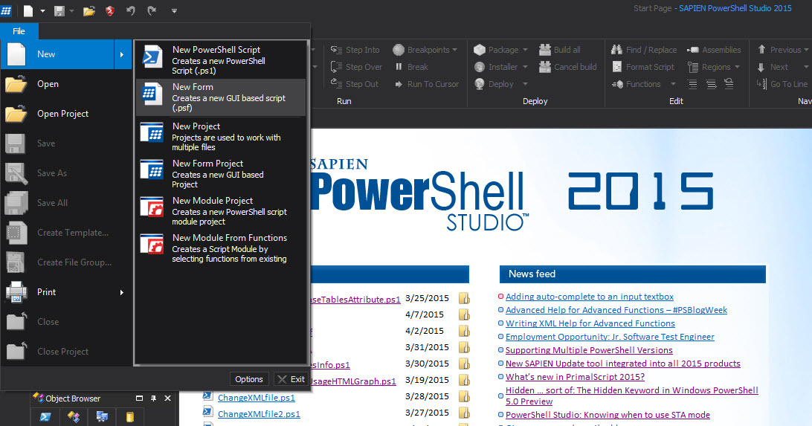Image resolution: width=812 pixels, height=426 pixels.
Task: Click Step Out in Run group
Action: [x=355, y=84]
